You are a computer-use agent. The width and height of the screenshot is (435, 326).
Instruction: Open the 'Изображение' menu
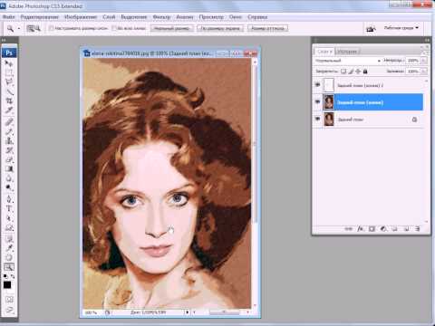81,17
